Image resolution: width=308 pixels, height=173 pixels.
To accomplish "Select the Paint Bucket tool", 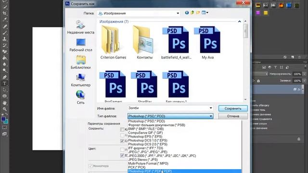I will (x=4, y=58).
